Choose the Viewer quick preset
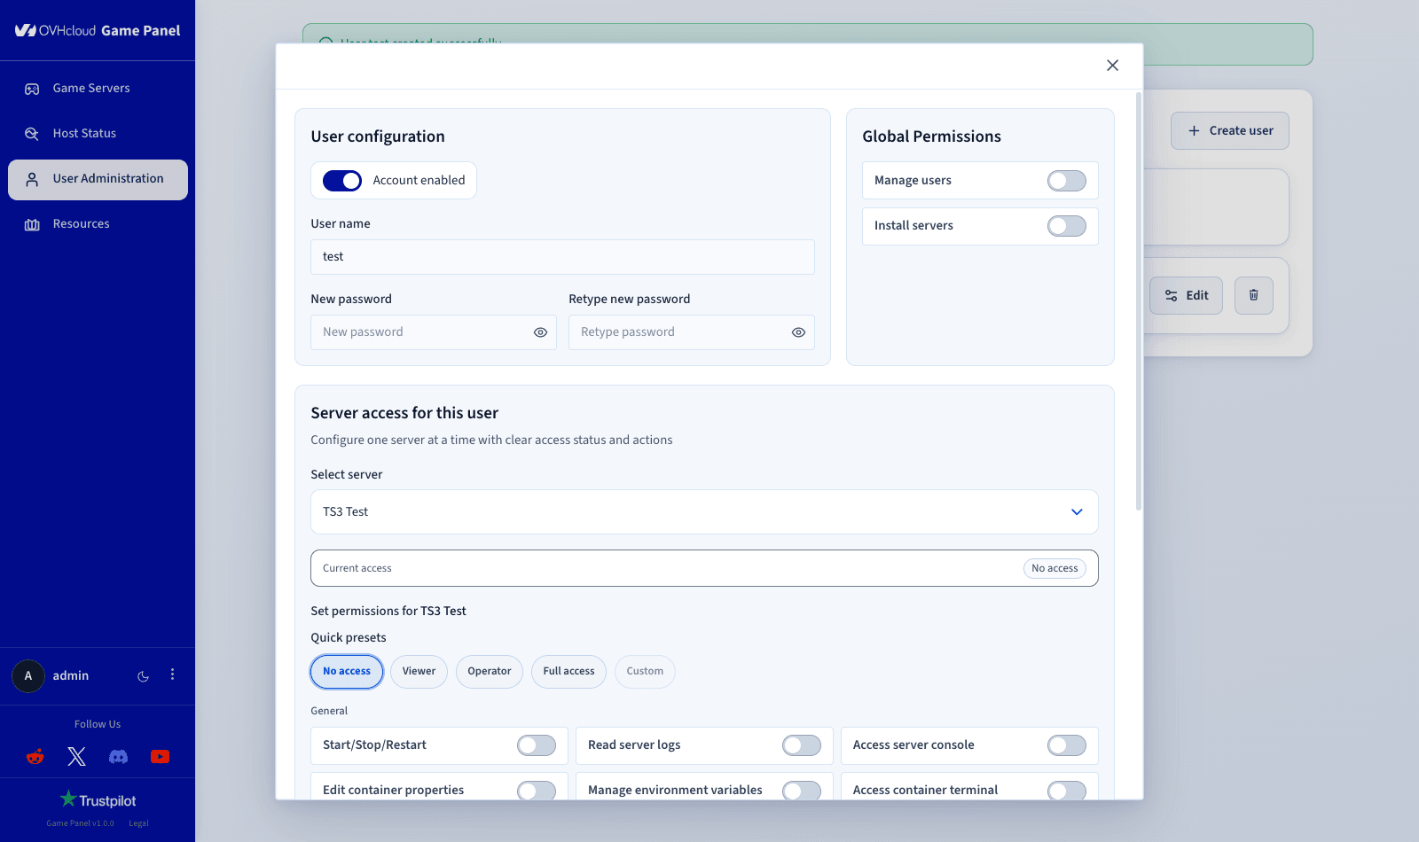 tap(419, 672)
